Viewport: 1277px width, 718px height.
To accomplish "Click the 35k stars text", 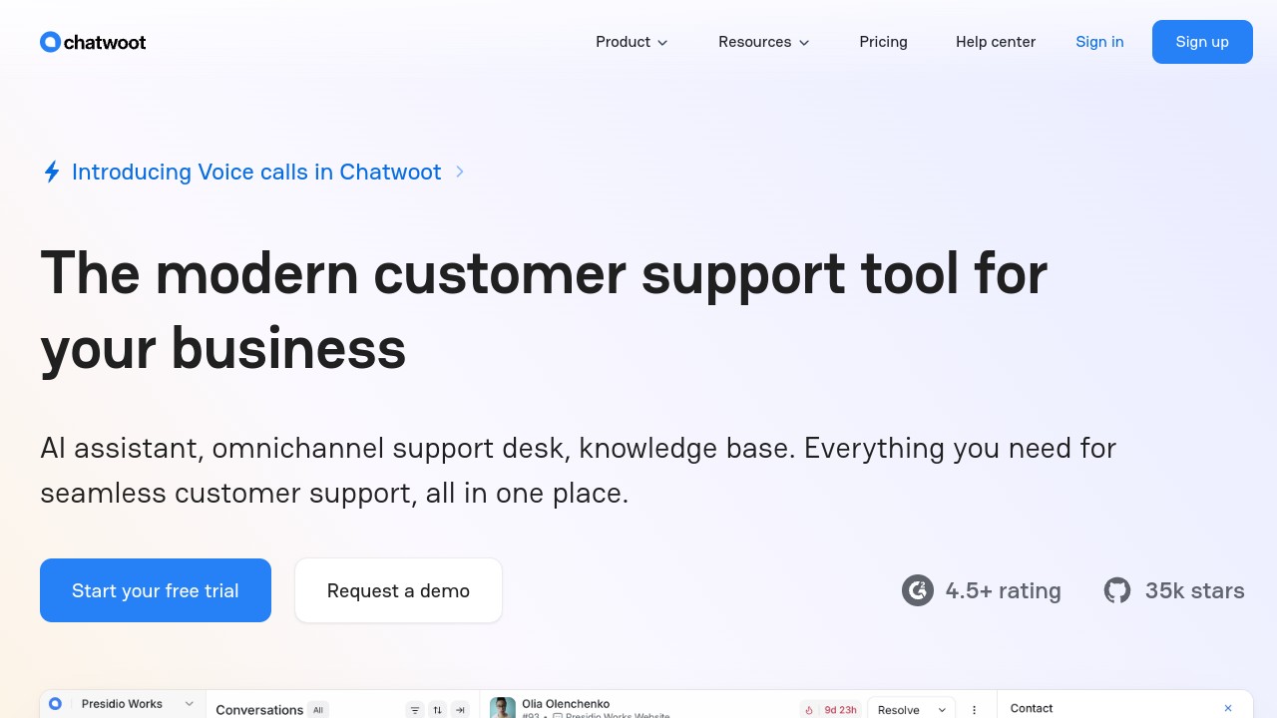I will coord(1194,590).
